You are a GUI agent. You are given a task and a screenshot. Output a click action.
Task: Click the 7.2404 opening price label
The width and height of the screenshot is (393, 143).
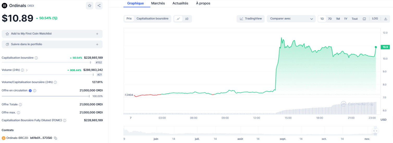(129, 95)
